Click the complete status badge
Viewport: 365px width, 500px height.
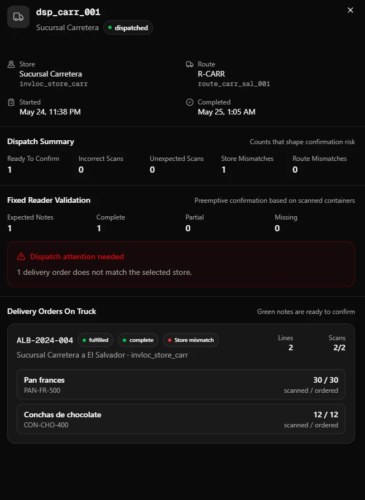[x=138, y=340]
